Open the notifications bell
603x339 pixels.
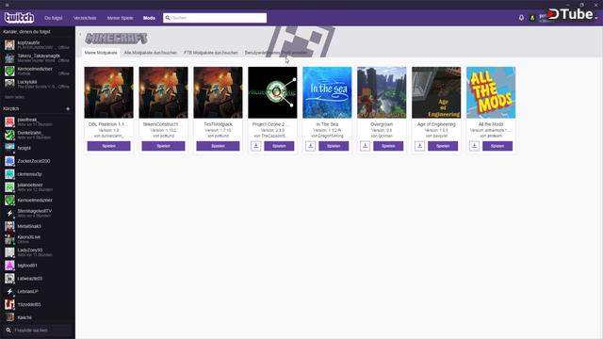pyautogui.click(x=521, y=18)
